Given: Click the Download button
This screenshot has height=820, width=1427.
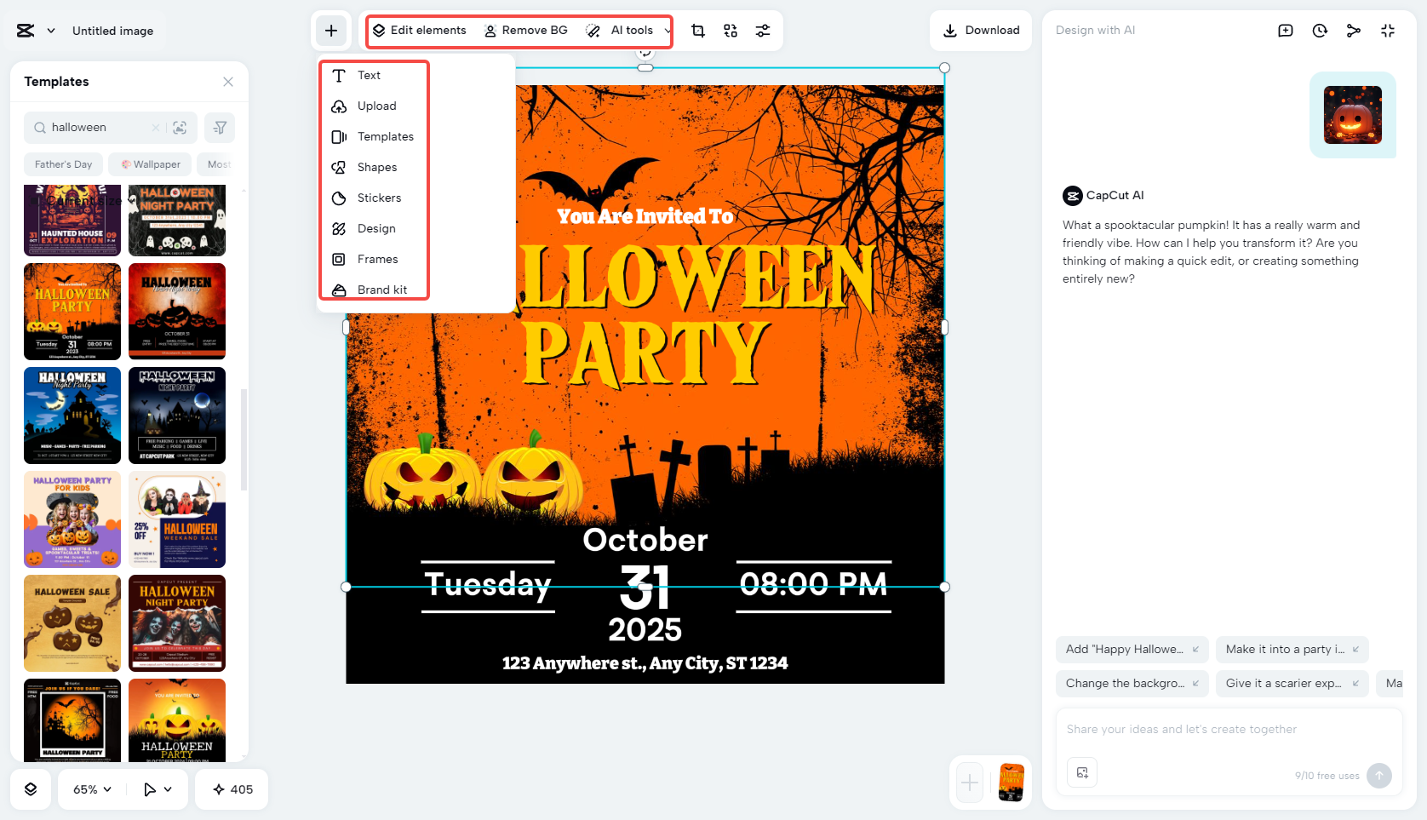Looking at the screenshot, I should pos(981,30).
